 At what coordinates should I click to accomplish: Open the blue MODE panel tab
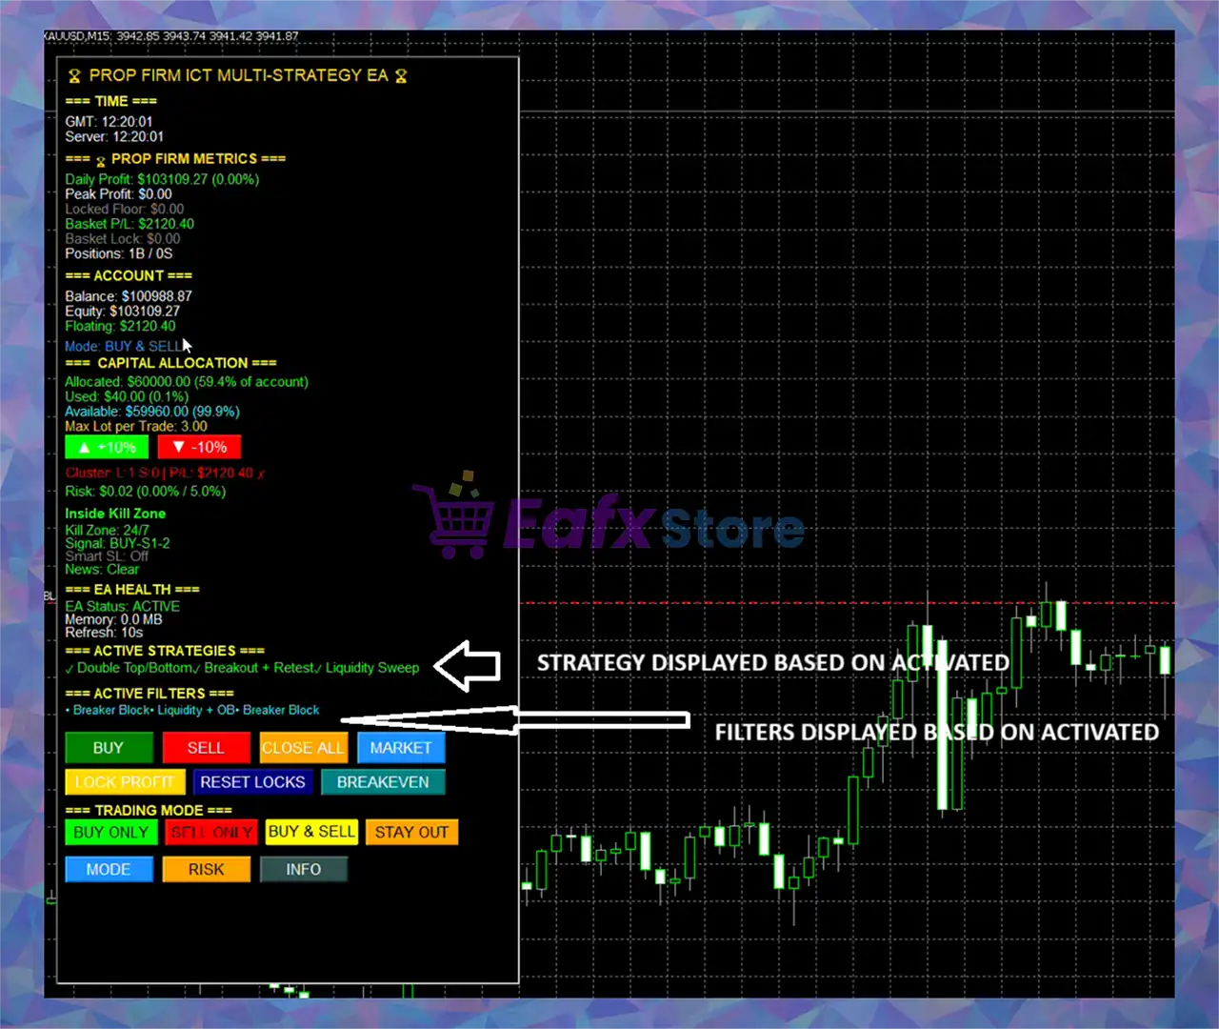pyautogui.click(x=109, y=869)
